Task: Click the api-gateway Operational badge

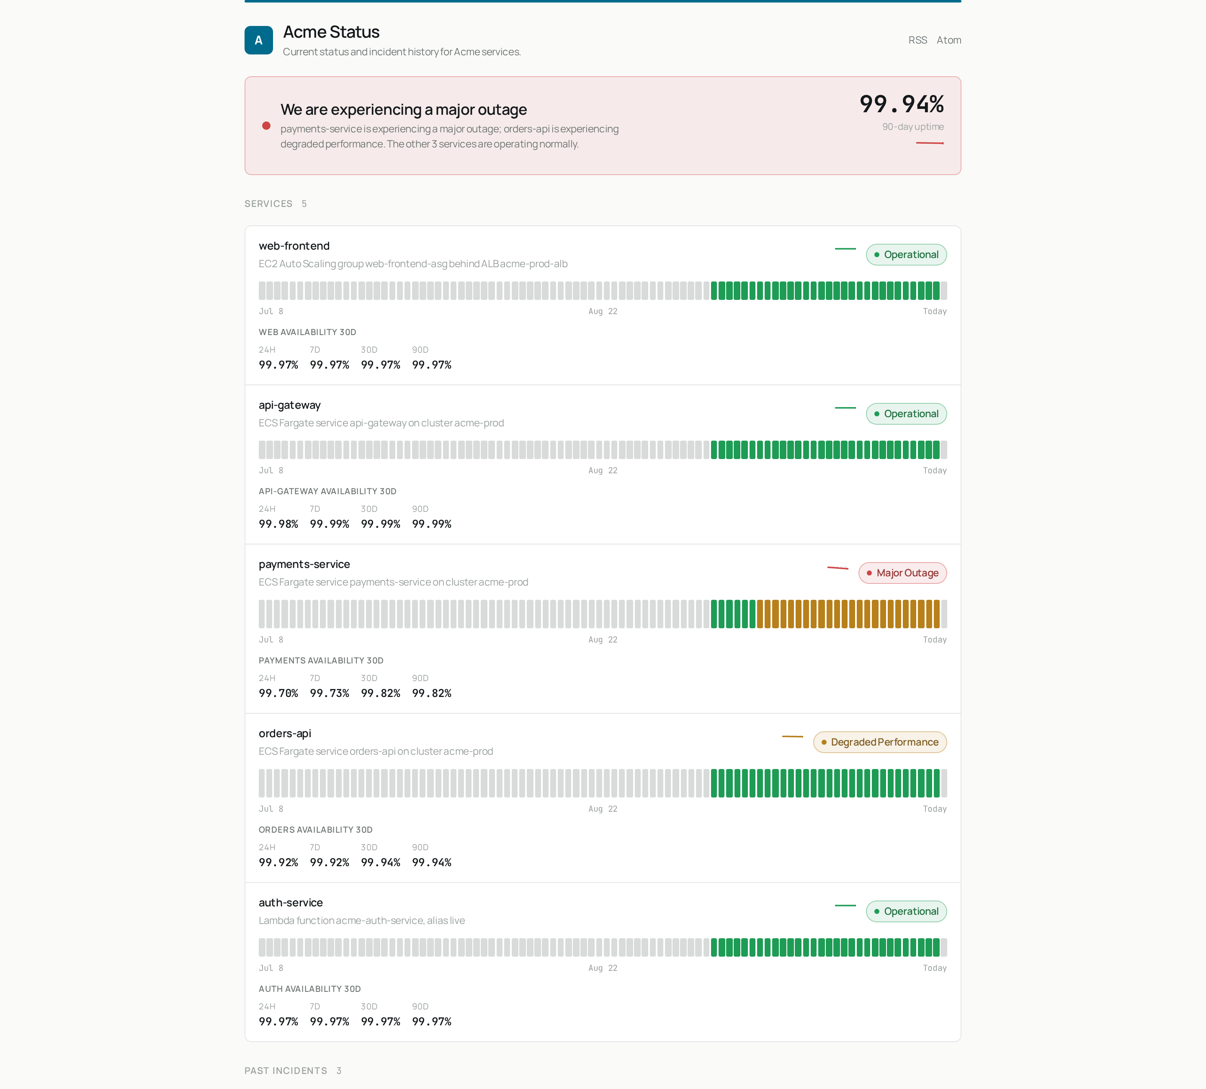Action: pyautogui.click(x=906, y=413)
